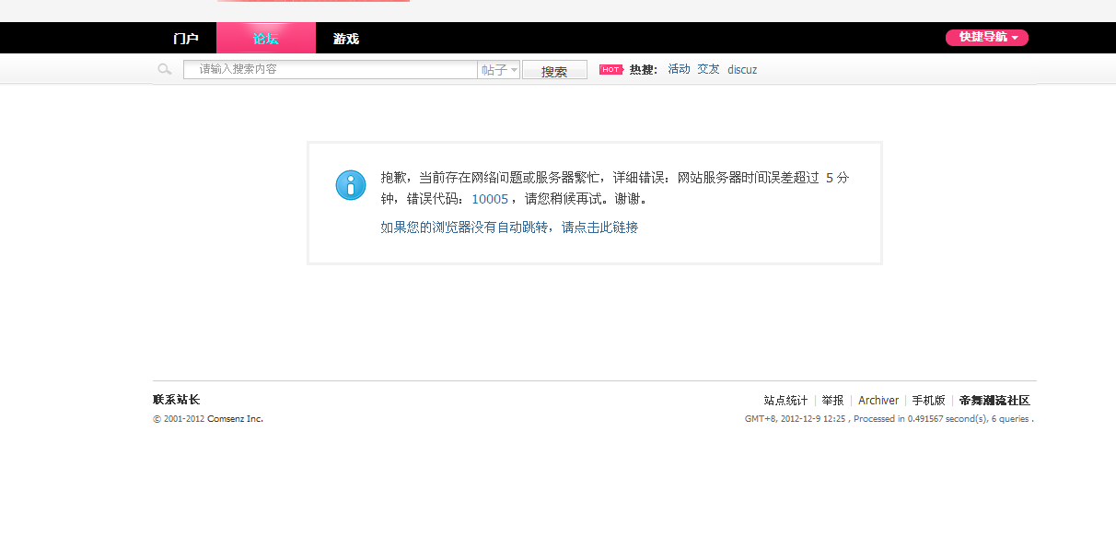Open the 门户 portal tab
The image size is (1116, 560).
186,38
